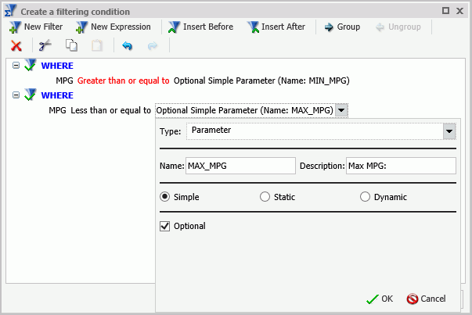This screenshot has width=472, height=315.
Task: Uncheck the Optional checkbox
Action: pos(165,226)
